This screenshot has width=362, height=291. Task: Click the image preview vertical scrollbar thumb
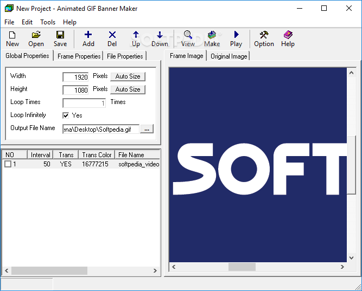351,165
